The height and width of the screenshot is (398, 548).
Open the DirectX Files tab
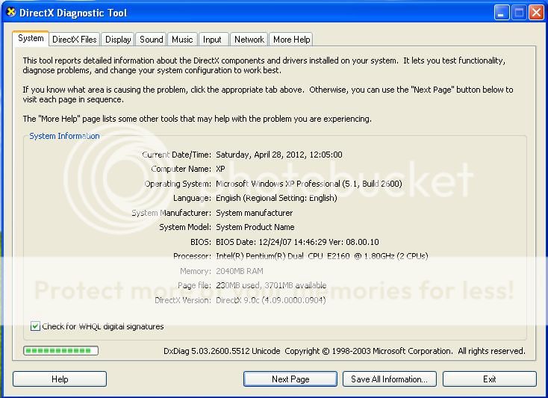pyautogui.click(x=75, y=40)
